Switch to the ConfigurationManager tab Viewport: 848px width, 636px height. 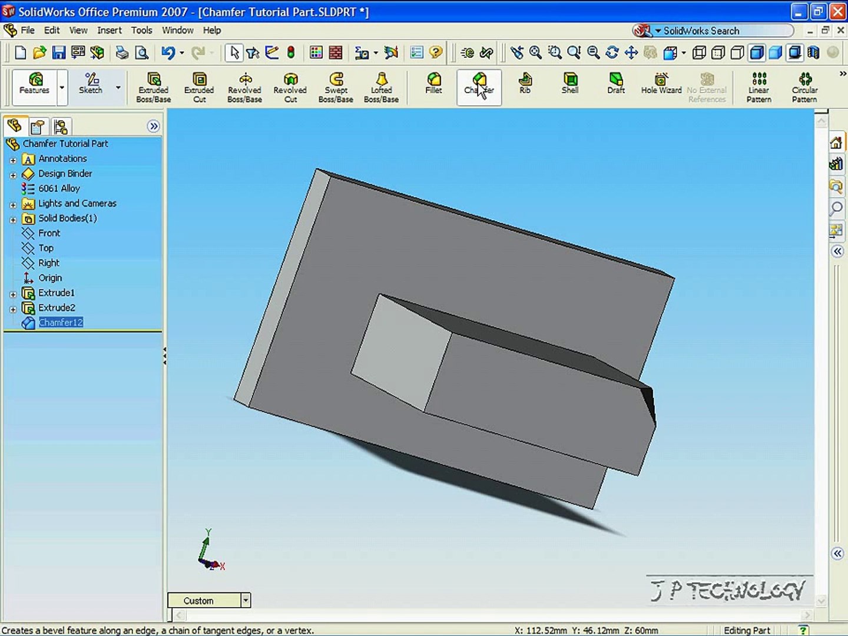(x=60, y=127)
